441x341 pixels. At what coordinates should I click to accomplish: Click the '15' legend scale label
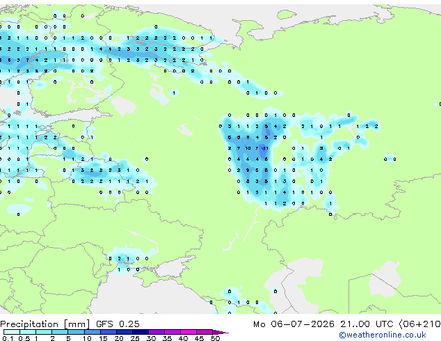pyautogui.click(x=103, y=338)
